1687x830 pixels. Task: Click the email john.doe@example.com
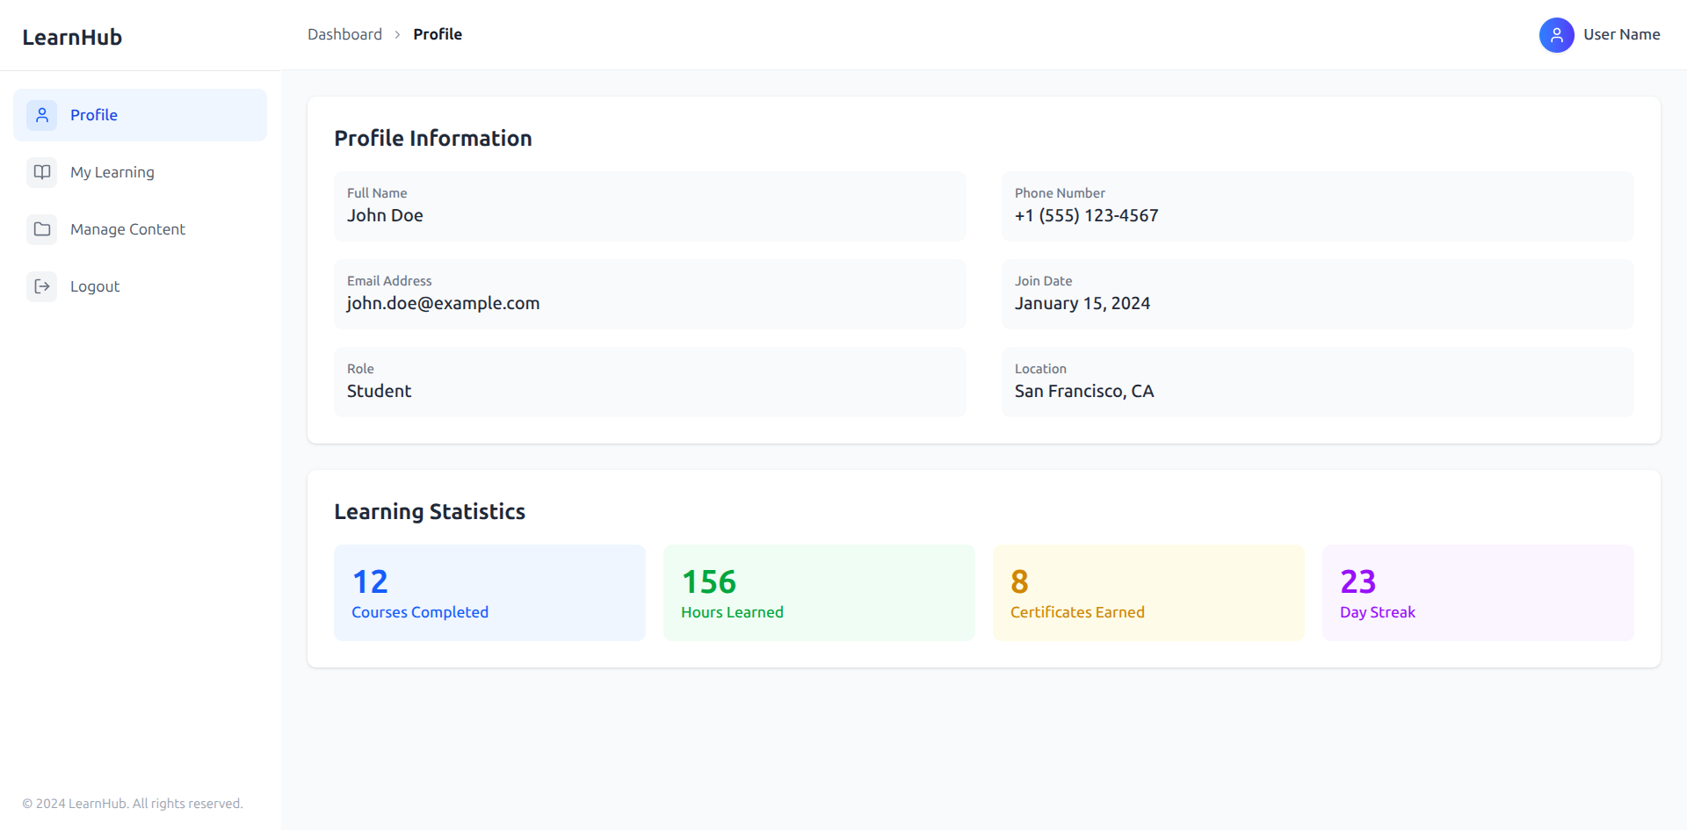click(443, 303)
